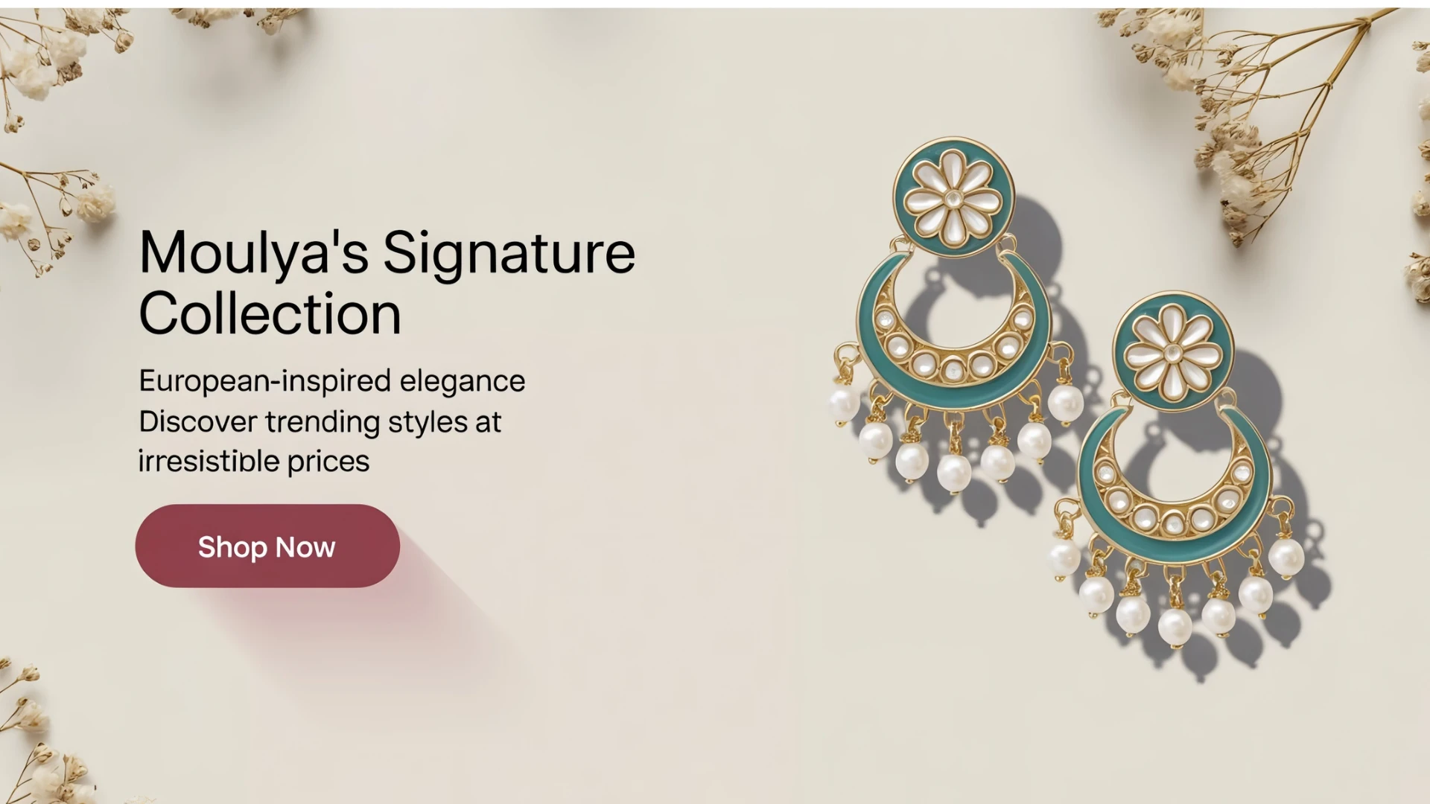1430x804 pixels.
Task: Click the European-inspired elegance text line
Action: (331, 381)
